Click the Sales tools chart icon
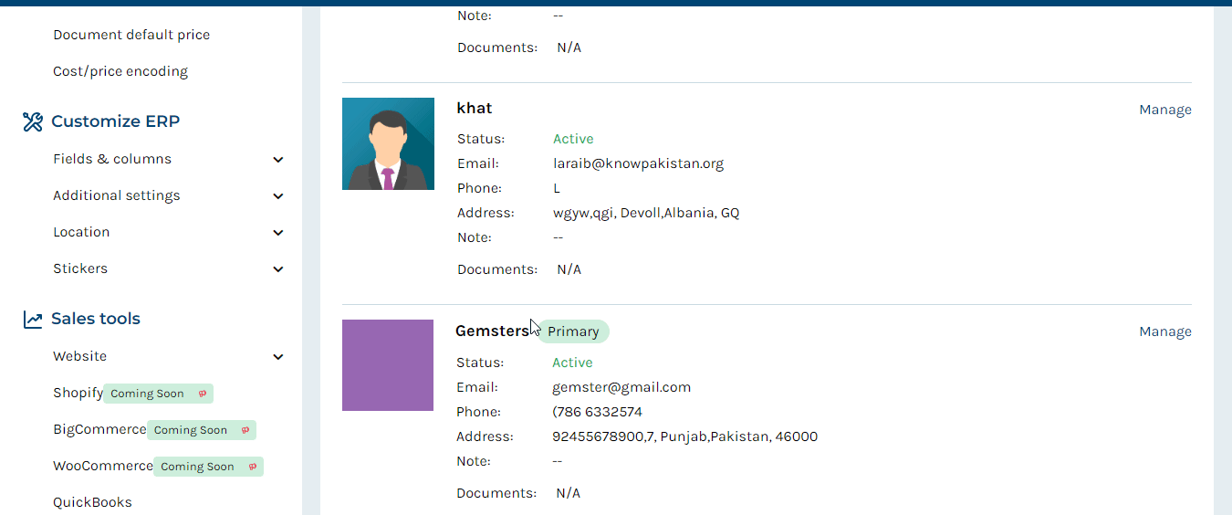This screenshot has width=1232, height=515. pyautogui.click(x=33, y=320)
